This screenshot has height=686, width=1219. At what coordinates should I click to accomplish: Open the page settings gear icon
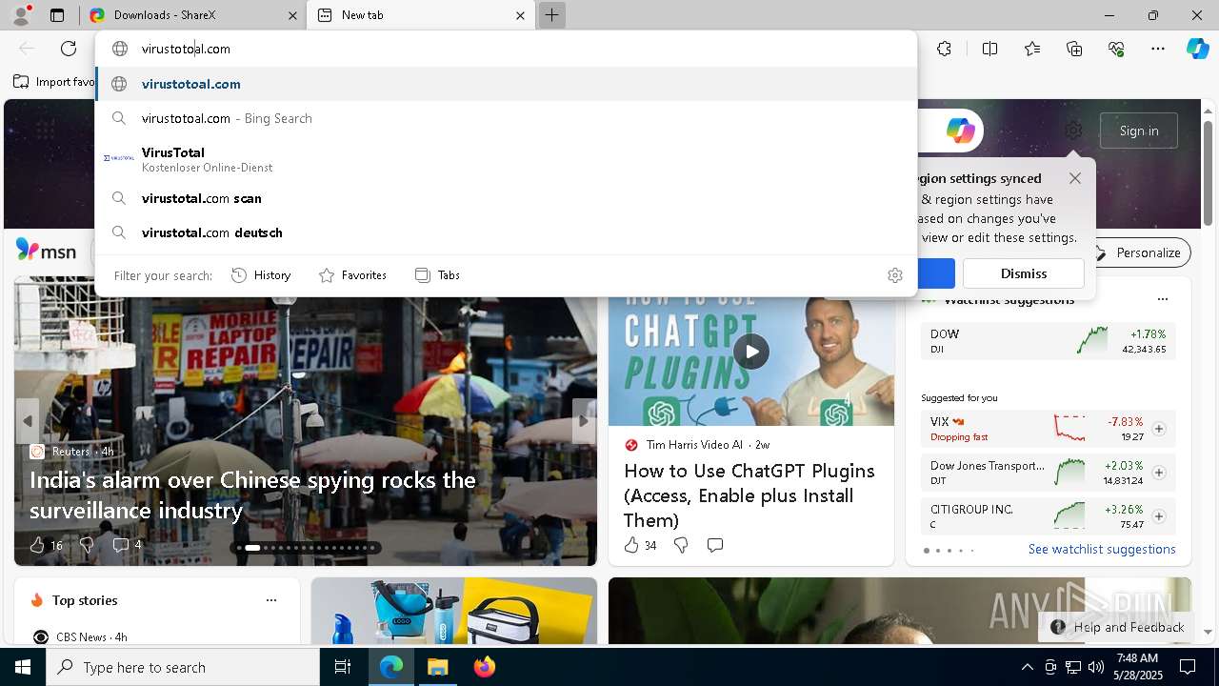click(1073, 131)
